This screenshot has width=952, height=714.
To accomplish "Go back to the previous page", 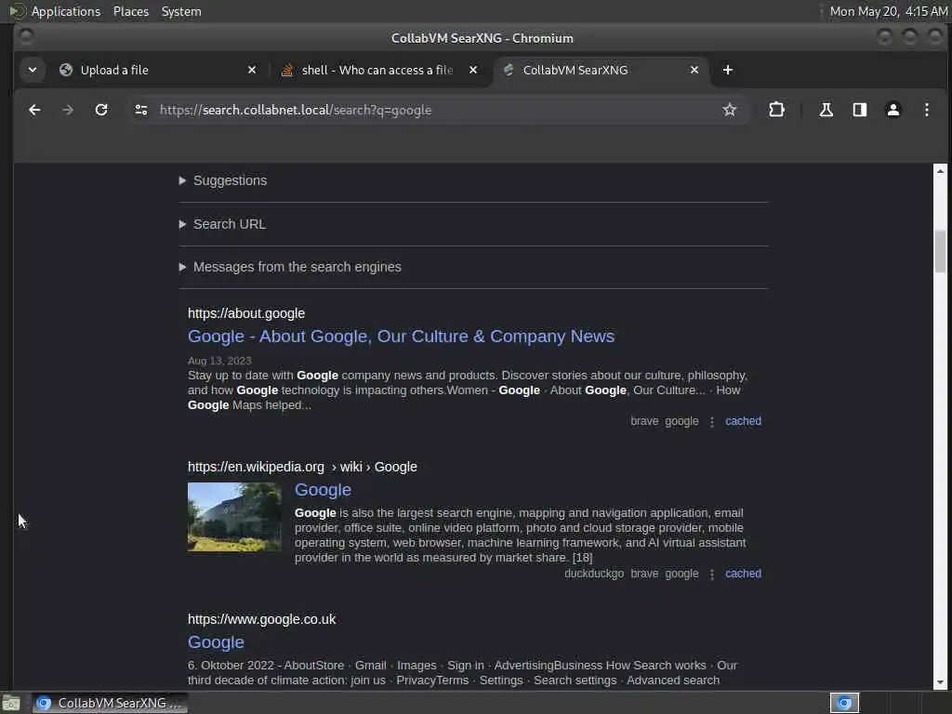I will (x=34, y=110).
